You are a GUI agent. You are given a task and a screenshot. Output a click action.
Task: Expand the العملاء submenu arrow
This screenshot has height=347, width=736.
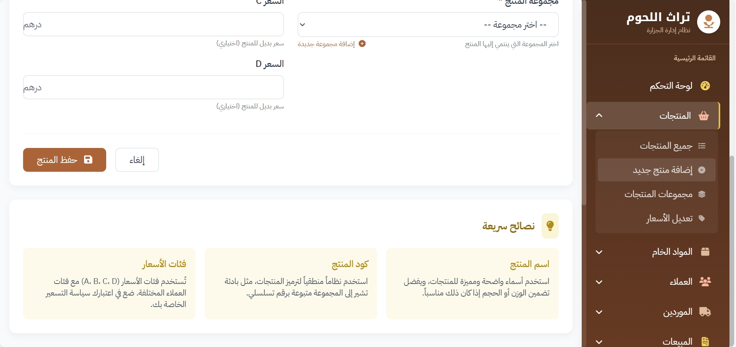point(599,282)
